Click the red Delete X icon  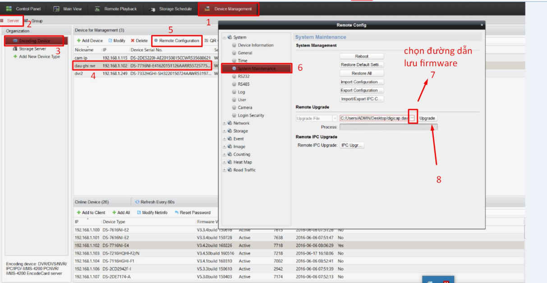point(133,41)
